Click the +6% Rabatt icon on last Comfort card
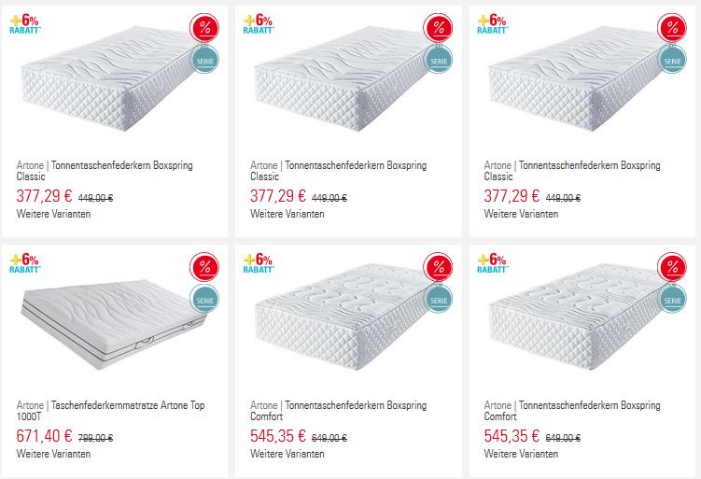Viewport: 701px width, 479px height. pos(492,263)
